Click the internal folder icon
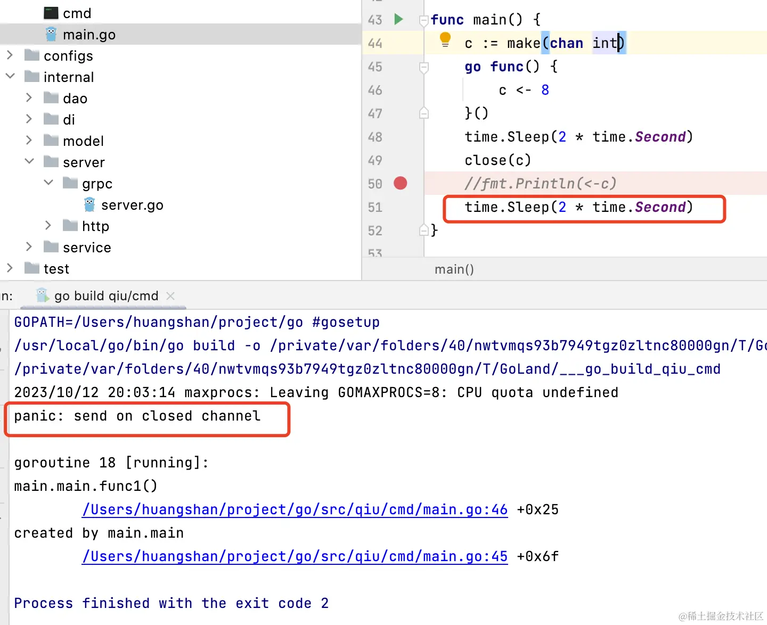The image size is (767, 625). pos(32,76)
